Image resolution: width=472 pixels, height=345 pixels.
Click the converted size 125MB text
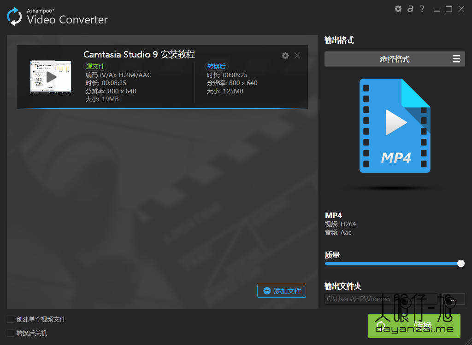click(225, 91)
